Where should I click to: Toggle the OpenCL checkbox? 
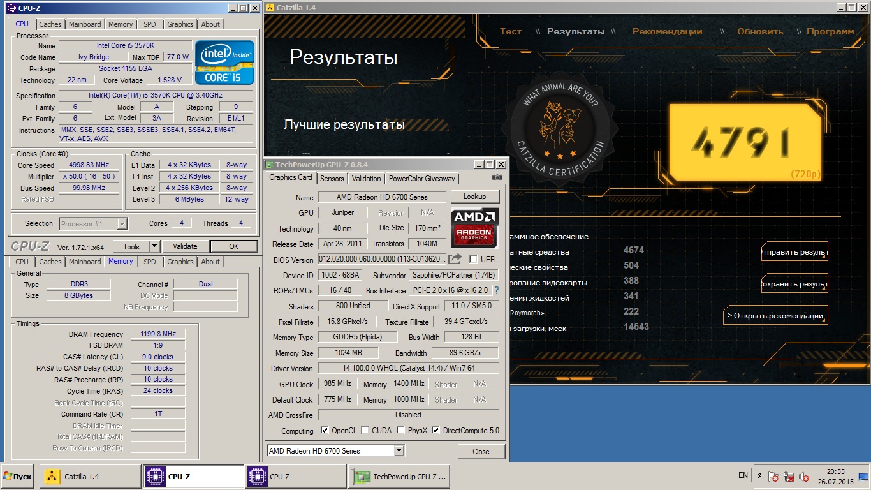(x=325, y=431)
